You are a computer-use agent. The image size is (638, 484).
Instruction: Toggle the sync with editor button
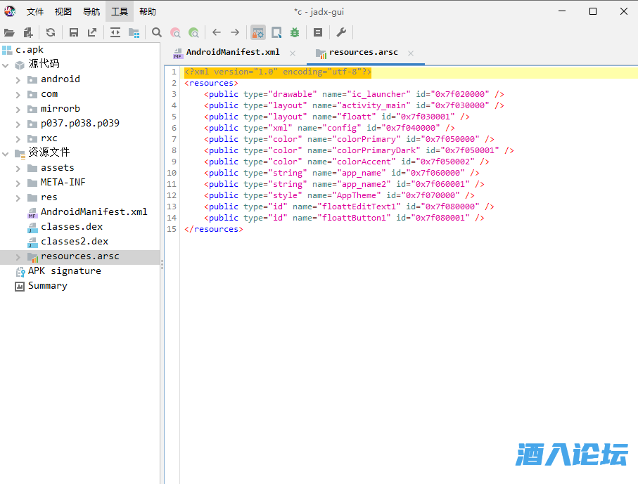pyautogui.click(x=115, y=32)
